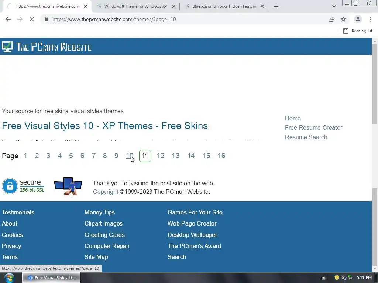378x283 pixels.
Task: Open Free Resume Creator link
Action: click(313, 127)
